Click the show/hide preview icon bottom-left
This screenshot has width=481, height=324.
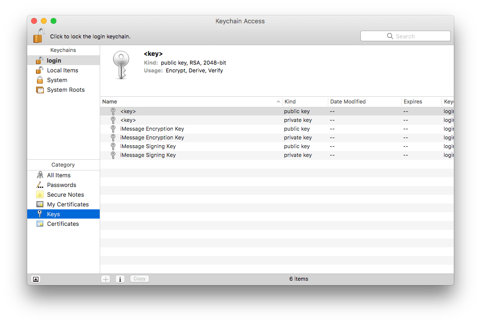35,279
